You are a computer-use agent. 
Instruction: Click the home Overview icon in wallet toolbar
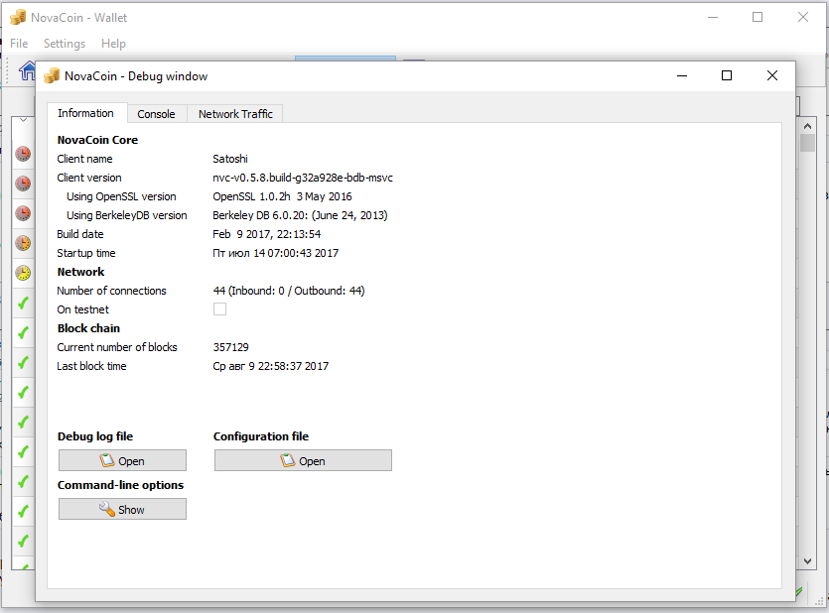tap(27, 70)
